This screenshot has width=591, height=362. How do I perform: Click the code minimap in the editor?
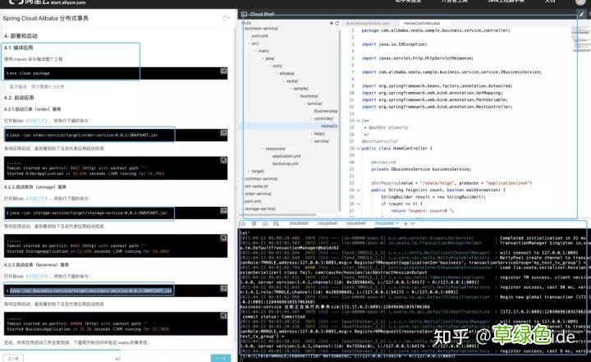click(x=582, y=39)
